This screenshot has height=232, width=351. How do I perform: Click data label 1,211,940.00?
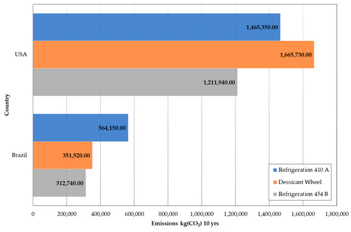pyautogui.click(x=219, y=82)
